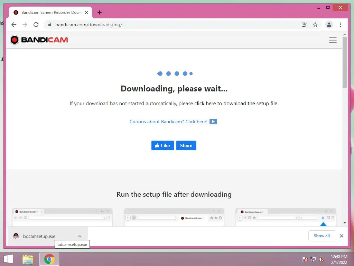Click the first browser instruction thumbnail
Image resolution: width=354 pixels, height=266 pixels.
pos(62,217)
